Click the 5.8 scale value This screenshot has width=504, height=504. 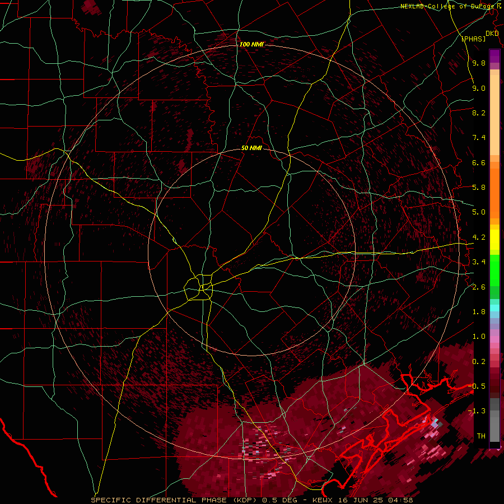(479, 188)
